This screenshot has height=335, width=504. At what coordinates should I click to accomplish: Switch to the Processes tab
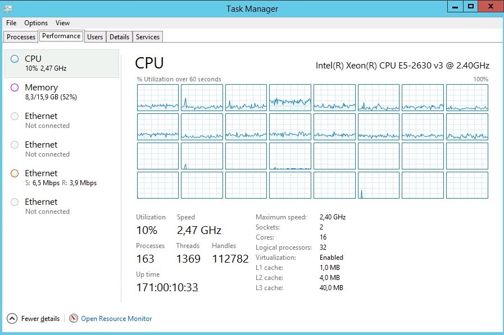[21, 36]
